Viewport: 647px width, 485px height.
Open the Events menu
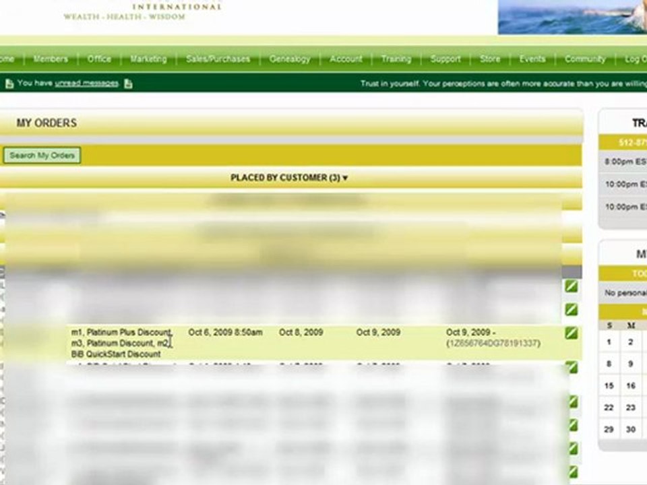[532, 59]
